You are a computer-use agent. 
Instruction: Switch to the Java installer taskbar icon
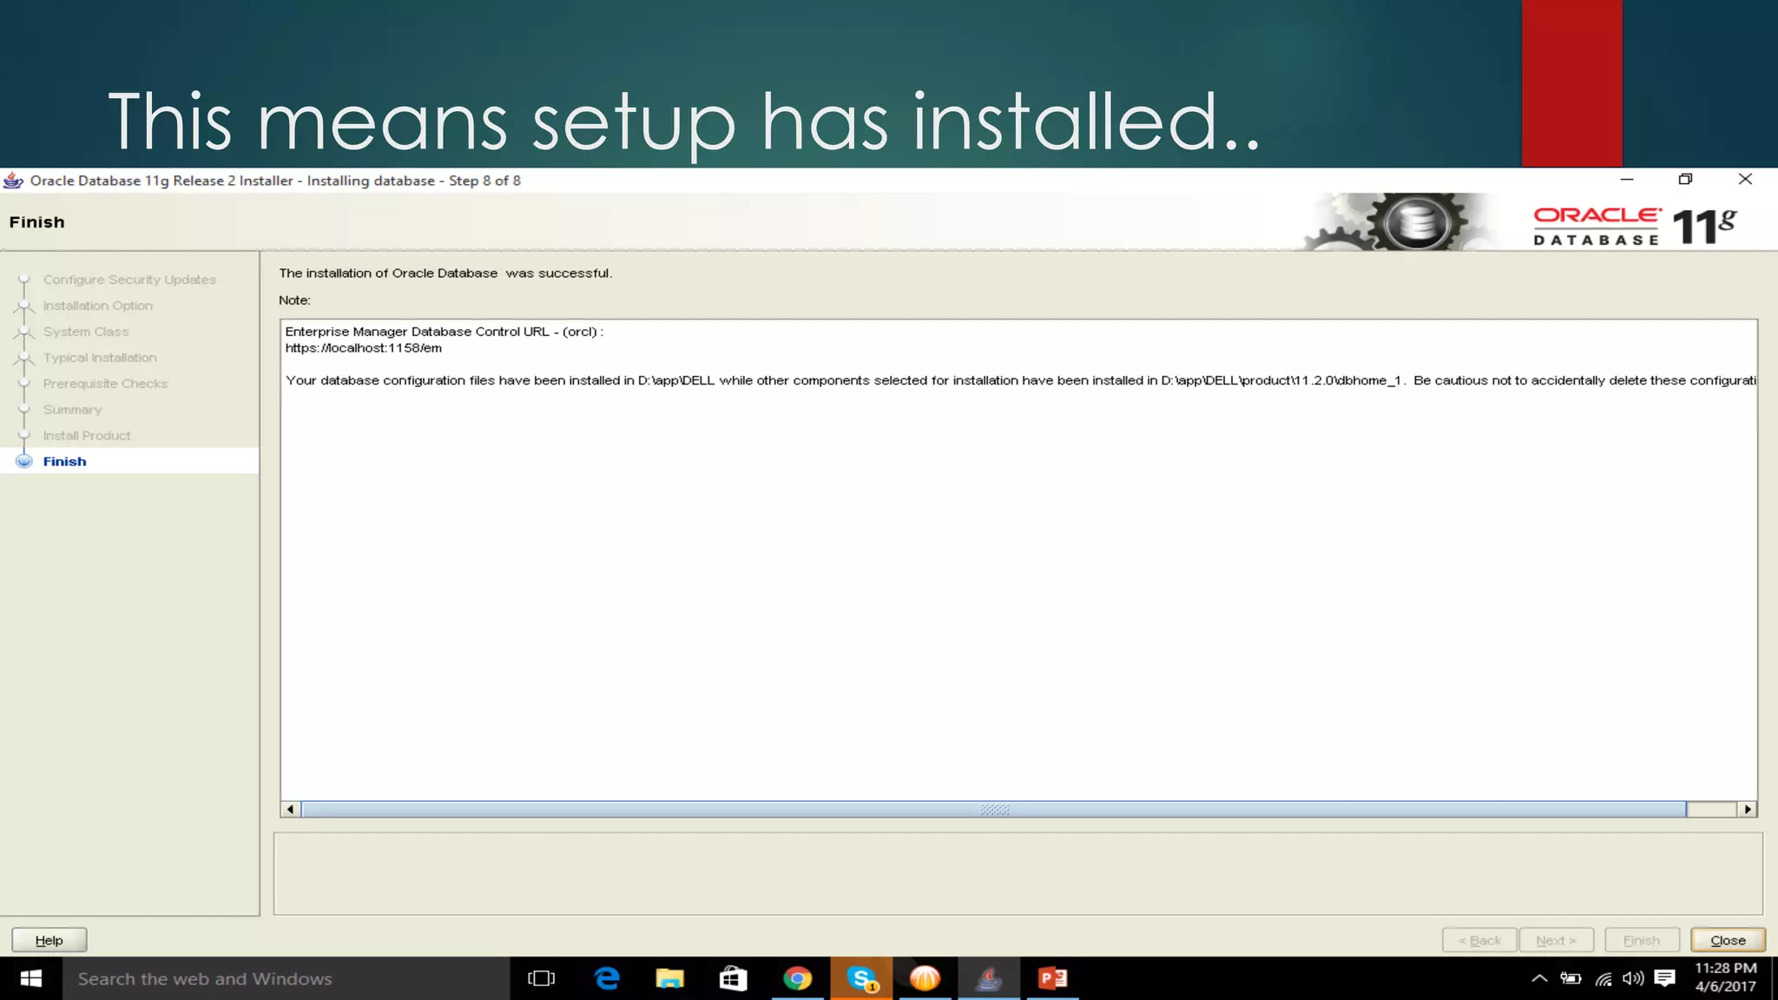point(989,978)
